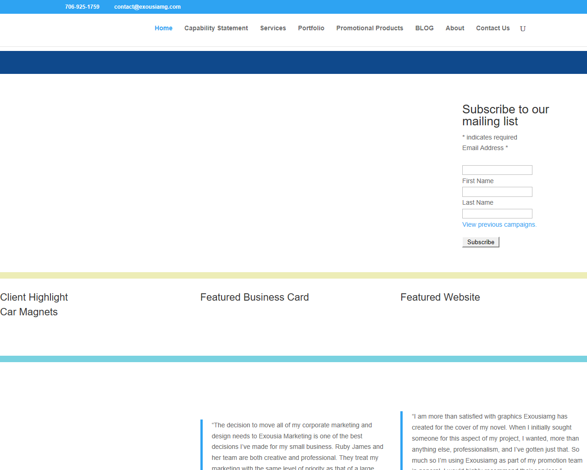Screen dimensions: 587x470
Task: Open the About page
Action: click(454, 28)
